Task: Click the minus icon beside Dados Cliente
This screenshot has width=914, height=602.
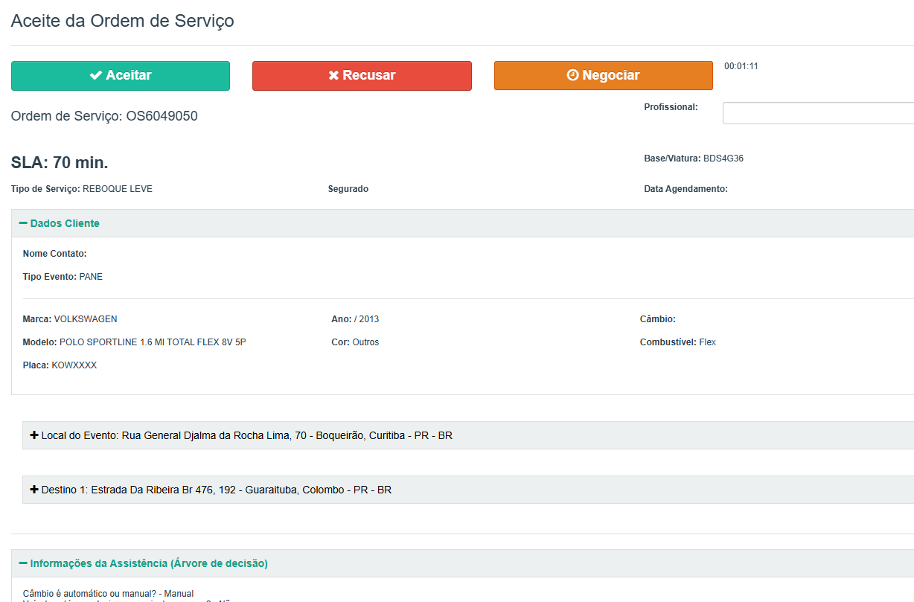Action: (x=23, y=223)
